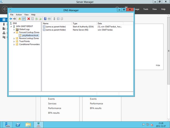
Task: Select Reverse Lookup Zones folder
Action: (29, 38)
